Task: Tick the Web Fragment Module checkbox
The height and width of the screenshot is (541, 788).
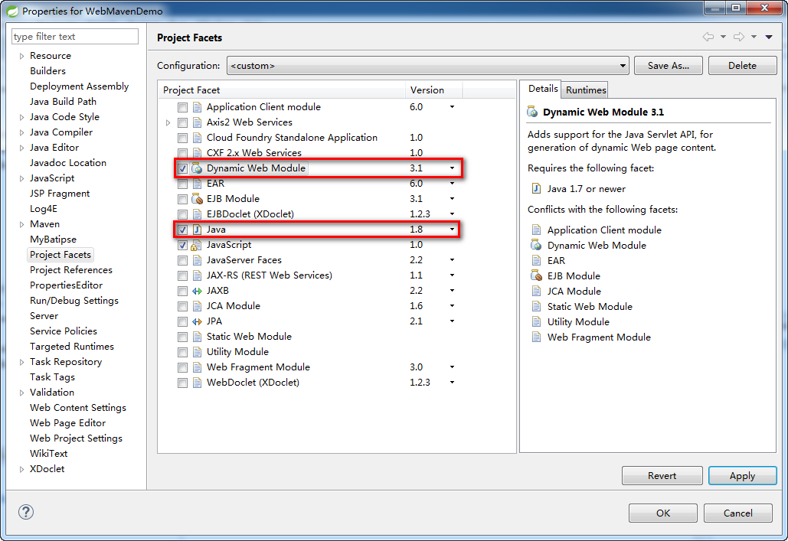Action: [x=182, y=368]
